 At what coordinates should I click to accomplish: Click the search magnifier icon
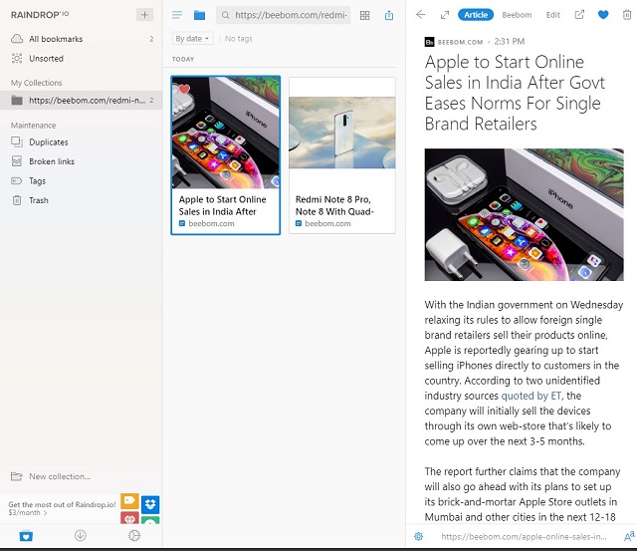[226, 16]
